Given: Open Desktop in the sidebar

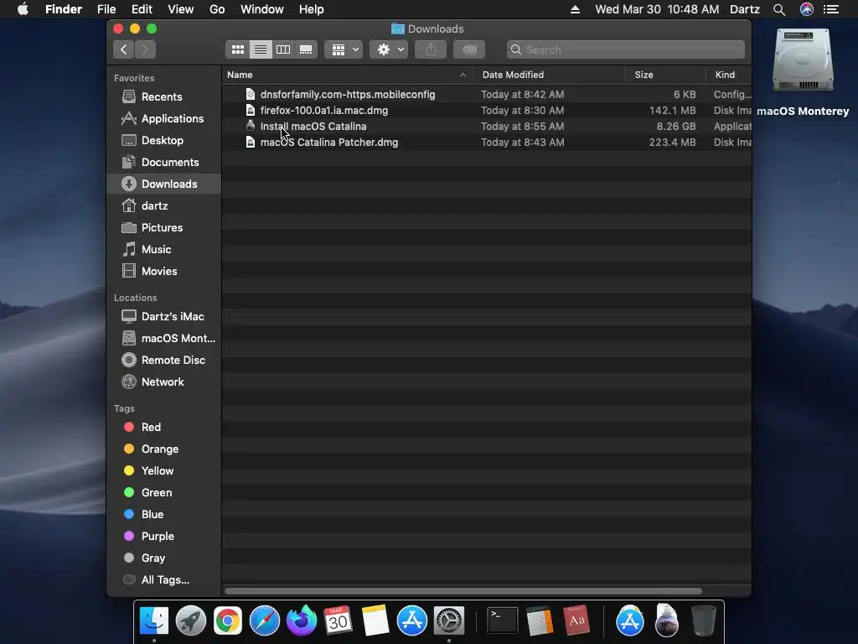Looking at the screenshot, I should pyautogui.click(x=163, y=141).
